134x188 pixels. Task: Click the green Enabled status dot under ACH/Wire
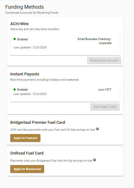coord(15,39)
